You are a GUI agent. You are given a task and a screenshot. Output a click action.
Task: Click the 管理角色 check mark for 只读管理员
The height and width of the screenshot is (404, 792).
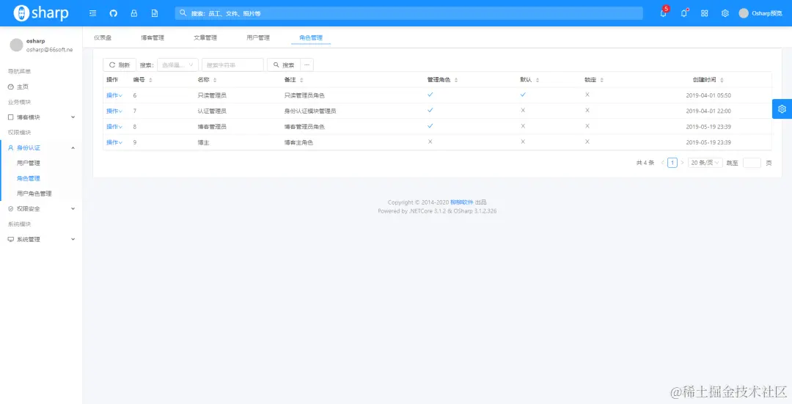(x=430, y=95)
